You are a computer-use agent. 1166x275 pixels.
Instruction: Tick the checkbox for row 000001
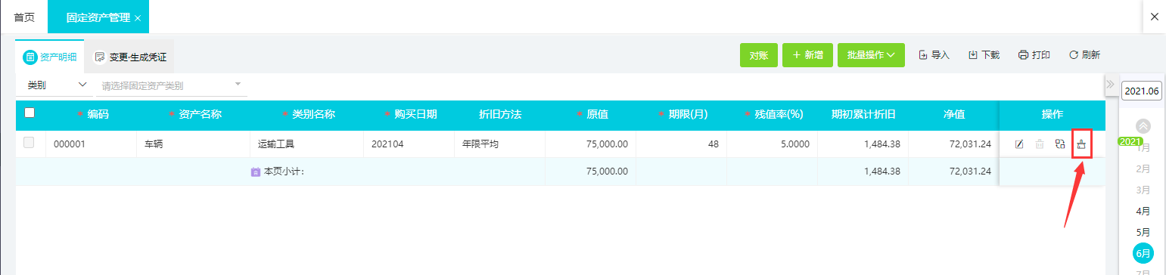point(29,143)
